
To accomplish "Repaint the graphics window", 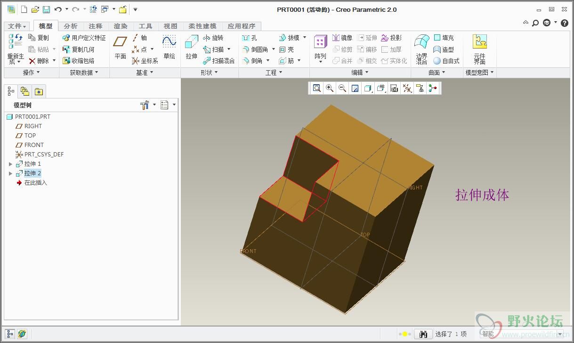I will [x=355, y=88].
